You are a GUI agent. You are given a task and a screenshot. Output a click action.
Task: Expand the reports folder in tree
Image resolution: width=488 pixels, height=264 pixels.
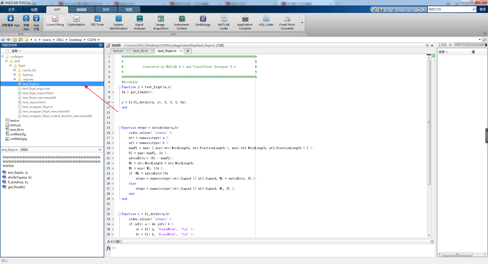point(14,79)
